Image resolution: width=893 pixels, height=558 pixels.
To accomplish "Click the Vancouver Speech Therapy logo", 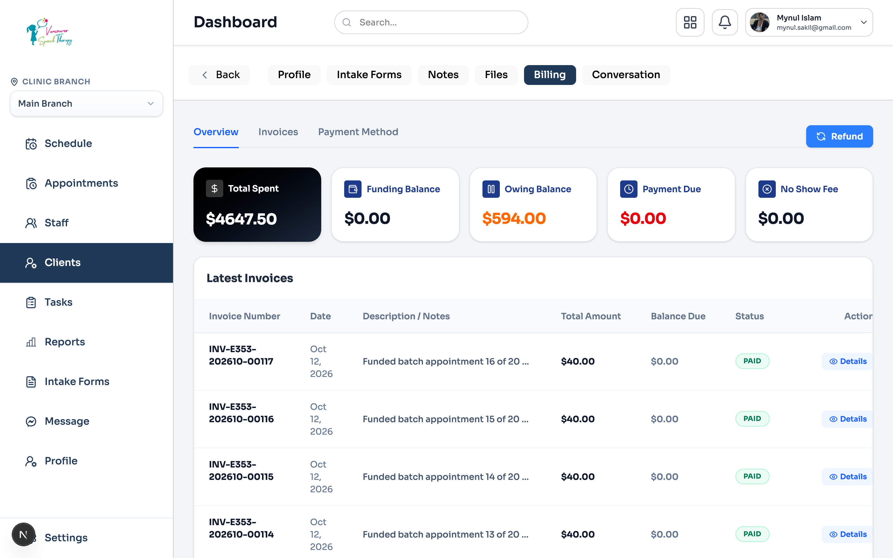I will 49,32.
